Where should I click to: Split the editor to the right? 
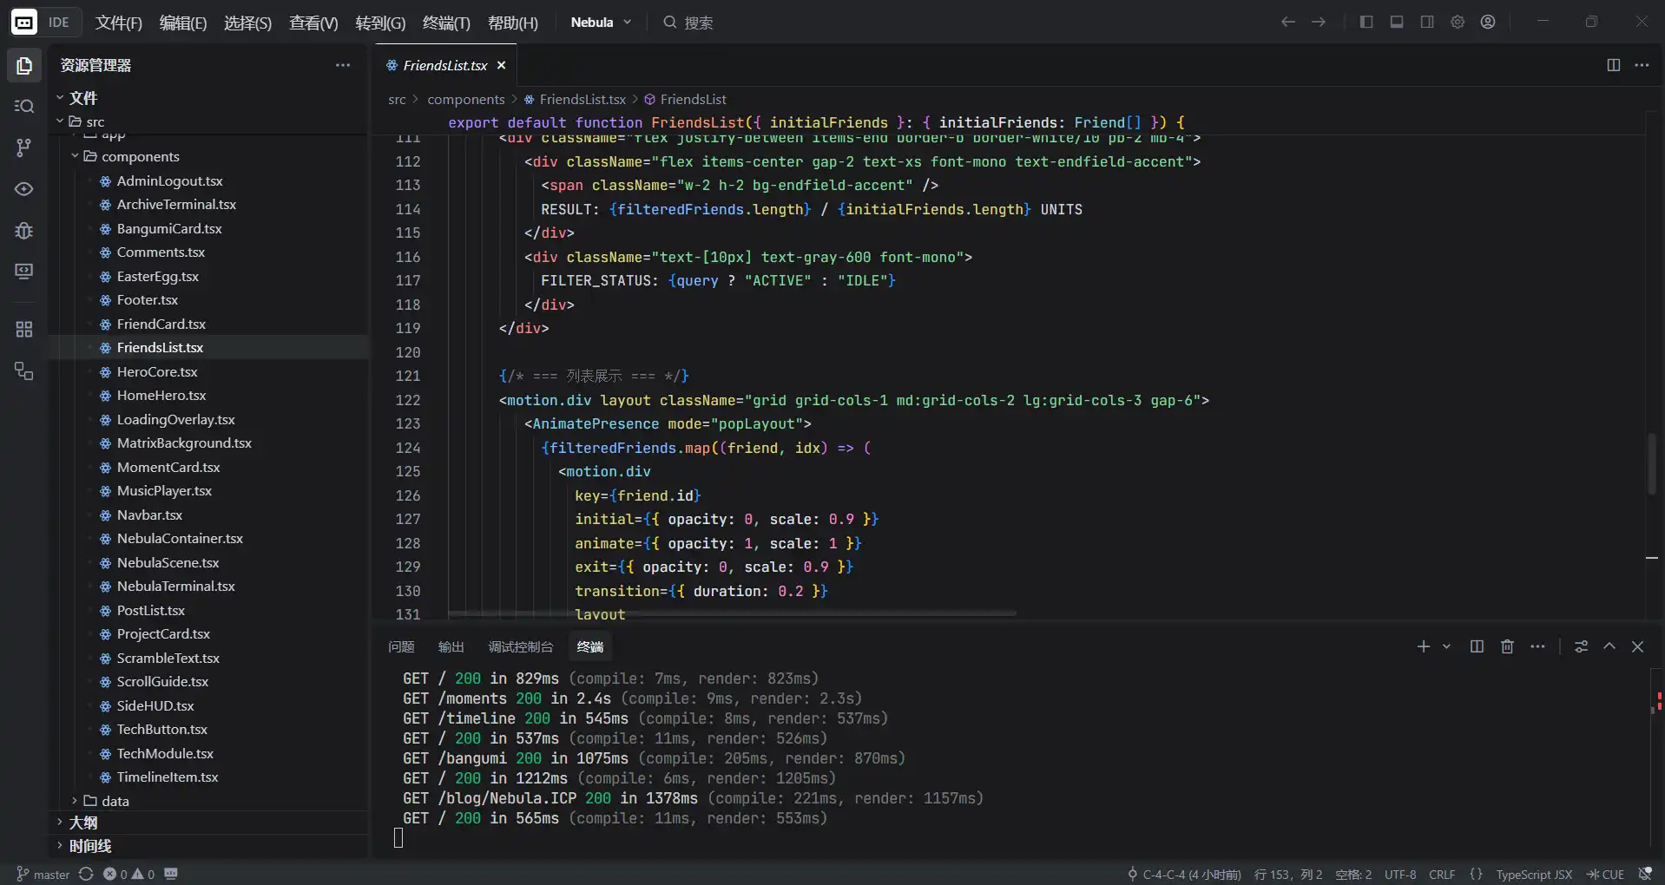click(x=1613, y=65)
